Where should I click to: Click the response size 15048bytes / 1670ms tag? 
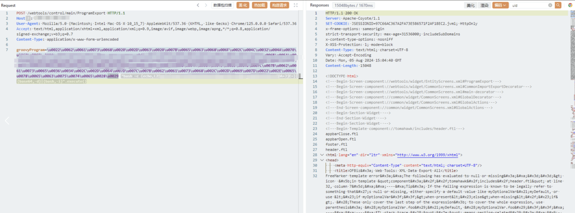354,5
